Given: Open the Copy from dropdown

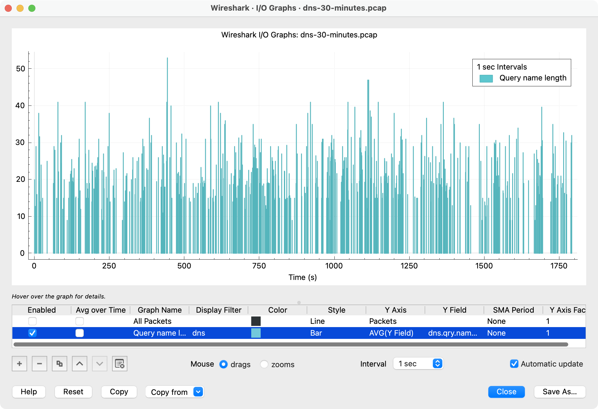Looking at the screenshot, I should [x=198, y=392].
